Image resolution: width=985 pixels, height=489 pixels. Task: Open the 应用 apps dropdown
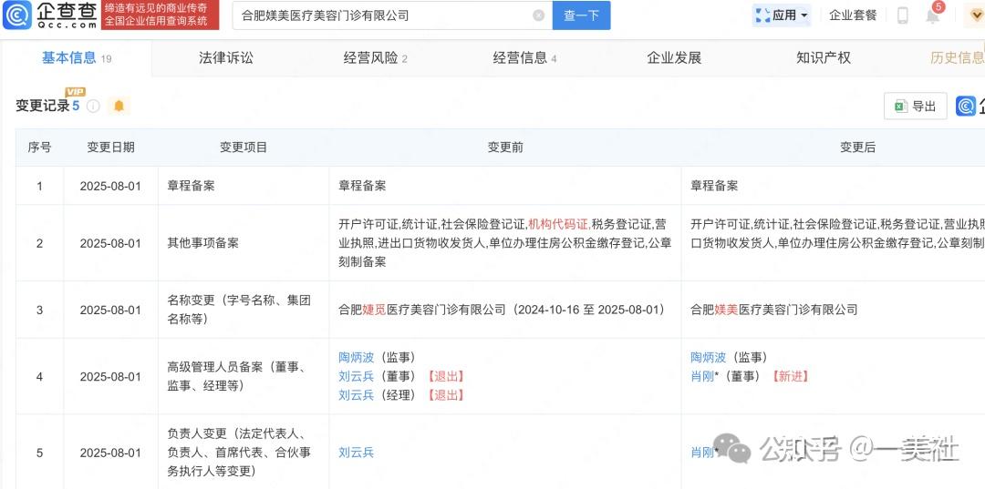point(782,15)
